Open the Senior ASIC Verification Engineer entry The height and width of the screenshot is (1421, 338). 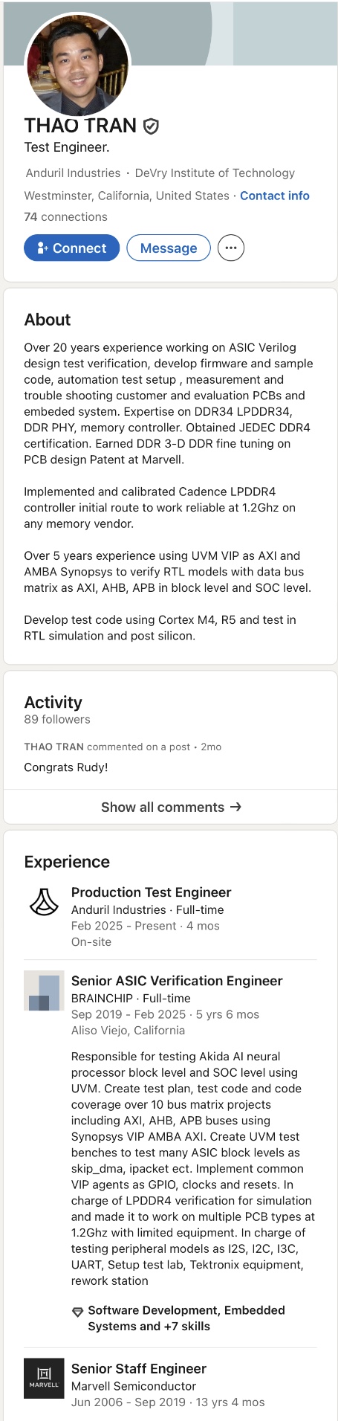[177, 981]
